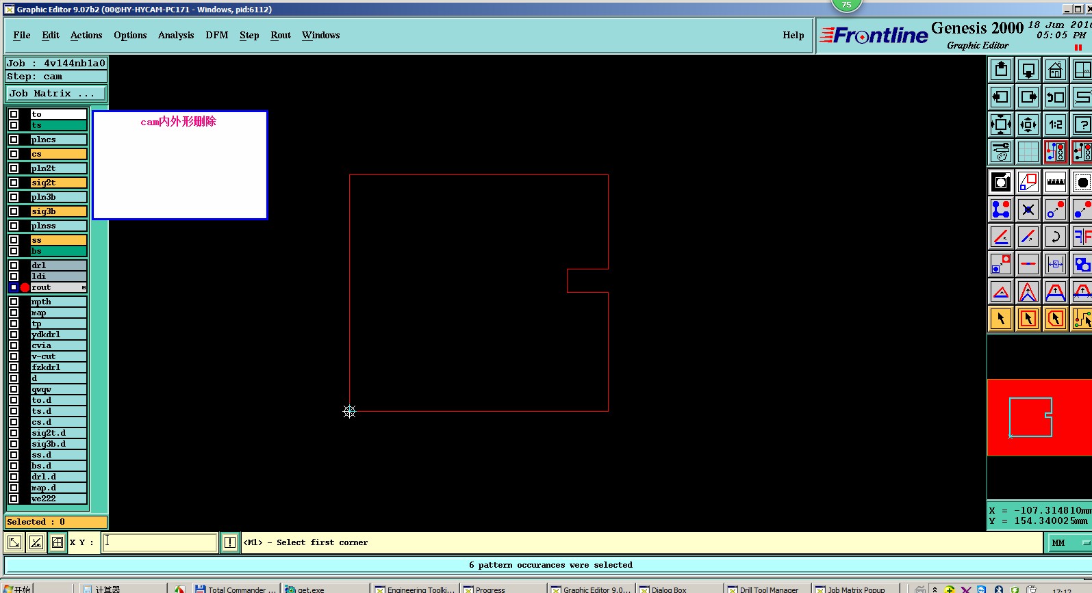This screenshot has height=593, width=1092.
Task: Toggle display checkbox for layer 'plncs'
Action: (14, 140)
